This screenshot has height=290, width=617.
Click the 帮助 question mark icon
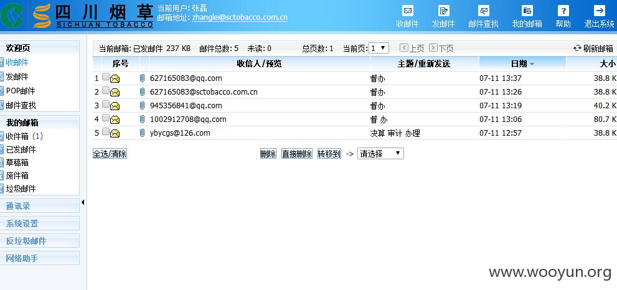[x=563, y=11]
